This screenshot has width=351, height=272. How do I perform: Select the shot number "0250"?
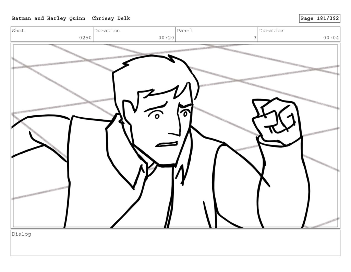point(85,38)
